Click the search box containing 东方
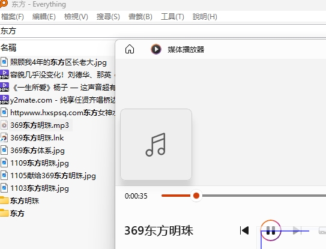Screen dimensions: 326x249 click(x=163, y=31)
